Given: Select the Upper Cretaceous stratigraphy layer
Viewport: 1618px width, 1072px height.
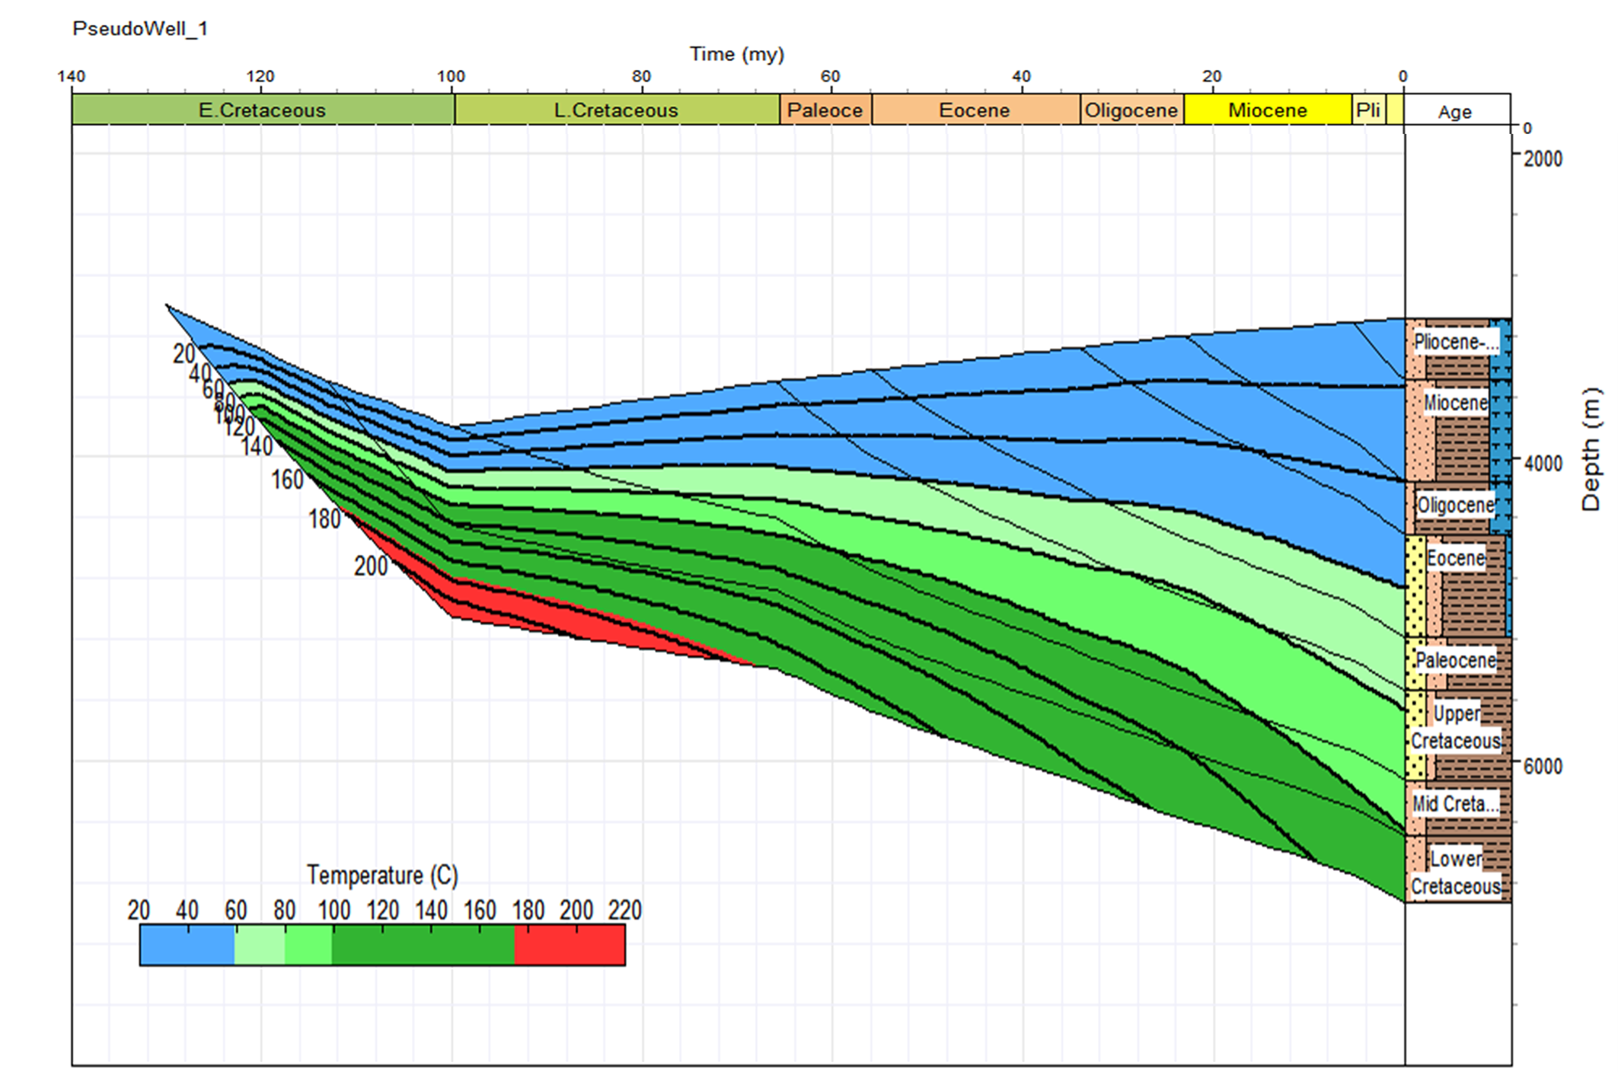Looking at the screenshot, I should click(x=1457, y=728).
